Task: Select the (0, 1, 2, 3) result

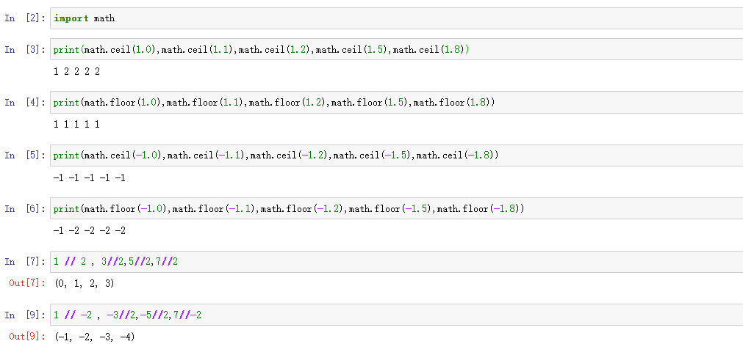Action: coord(85,283)
